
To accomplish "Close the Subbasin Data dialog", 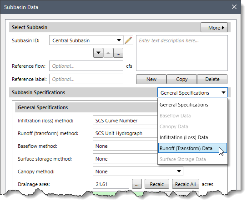I will coord(234,7).
